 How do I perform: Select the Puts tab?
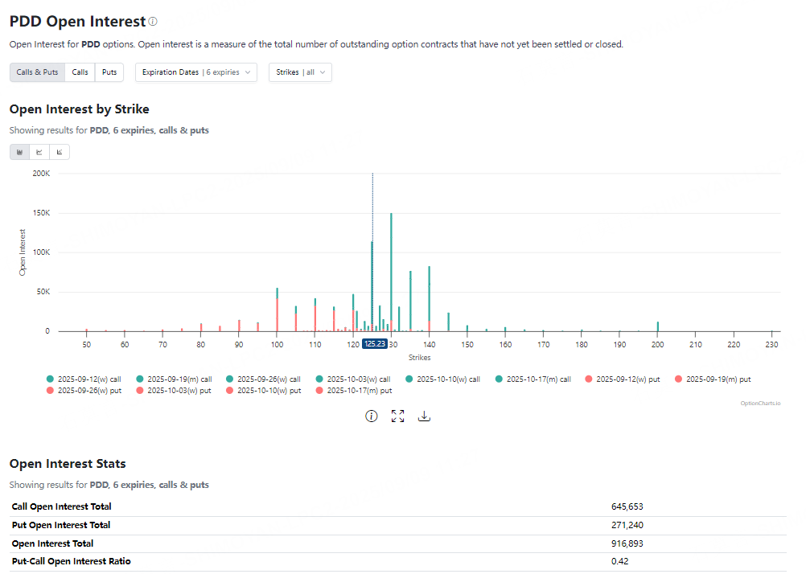click(x=109, y=72)
